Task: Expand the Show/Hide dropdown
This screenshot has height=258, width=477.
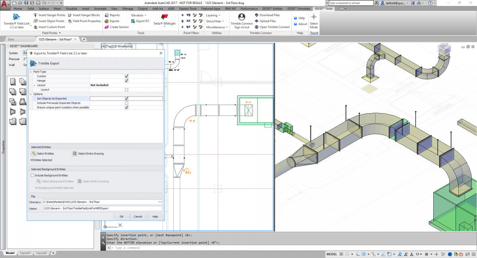Action: tap(213, 21)
